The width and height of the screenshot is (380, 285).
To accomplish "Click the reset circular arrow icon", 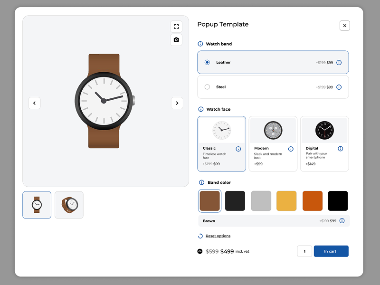I will pos(200,236).
